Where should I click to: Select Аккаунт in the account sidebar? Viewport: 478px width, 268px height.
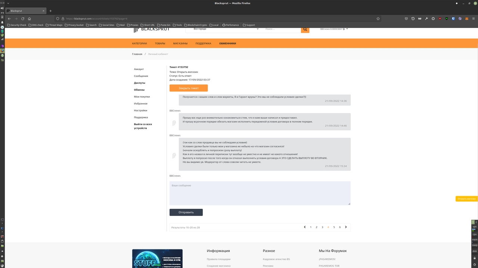click(139, 69)
